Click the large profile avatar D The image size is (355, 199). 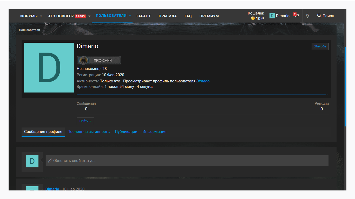(49, 68)
